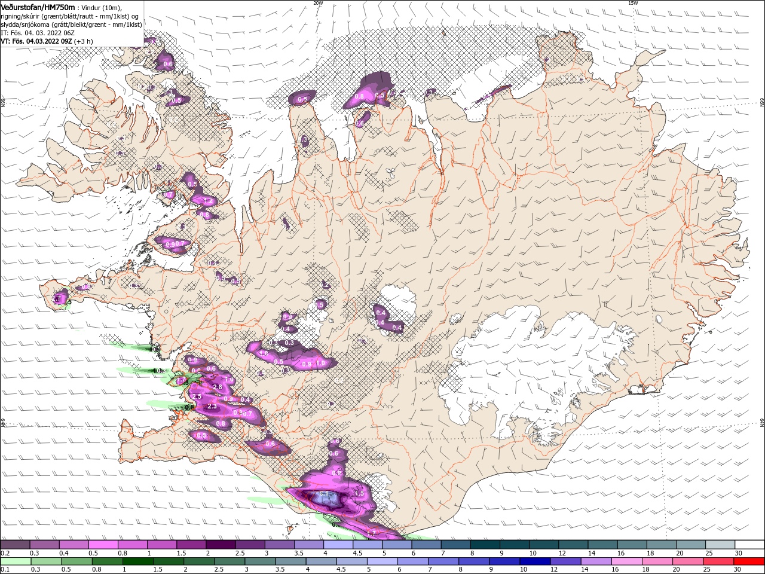This screenshot has width=765, height=574.
Task: Pick dark purple snow swatch starting at 2
Action: [221, 545]
